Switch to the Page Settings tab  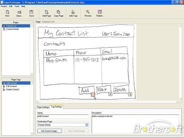pos(43,107)
